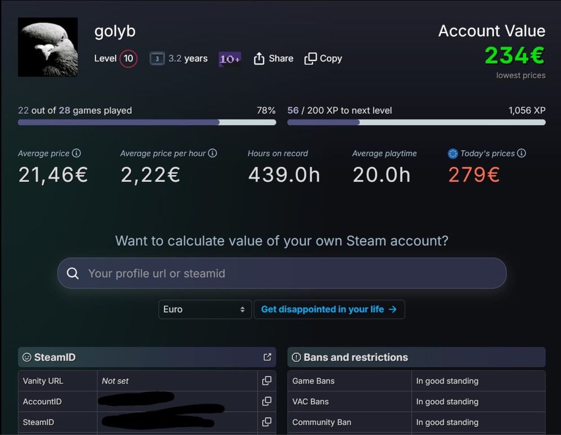Click Get disappointed in your life button

point(329,309)
